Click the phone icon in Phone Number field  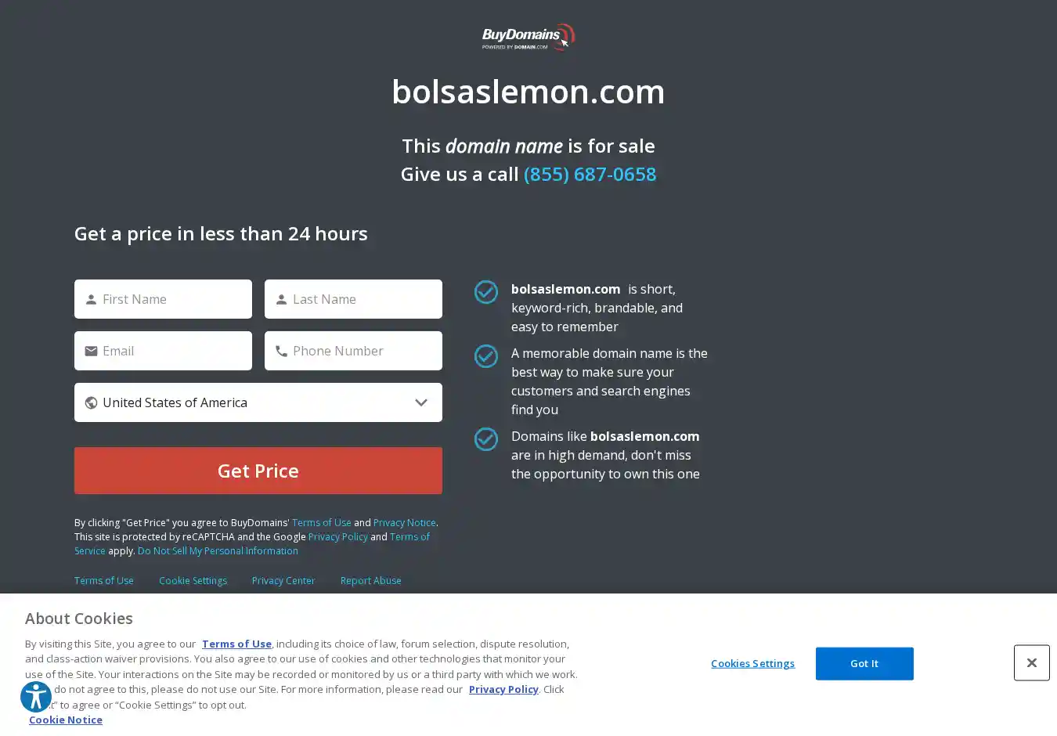(281, 352)
